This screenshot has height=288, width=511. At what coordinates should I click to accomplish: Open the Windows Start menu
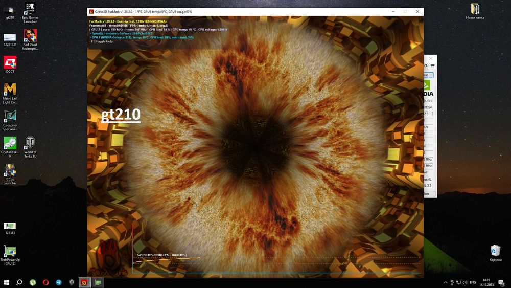coord(6,282)
